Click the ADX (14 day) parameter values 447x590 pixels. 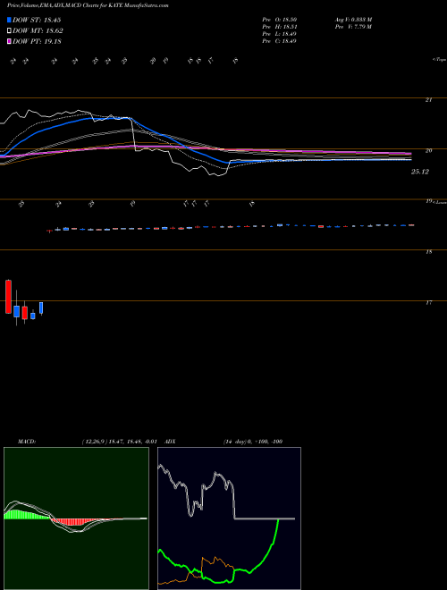253,442
